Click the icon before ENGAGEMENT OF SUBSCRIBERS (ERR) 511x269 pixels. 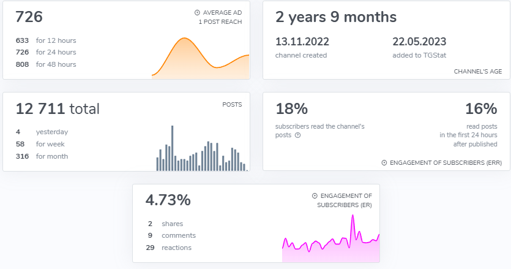click(384, 163)
